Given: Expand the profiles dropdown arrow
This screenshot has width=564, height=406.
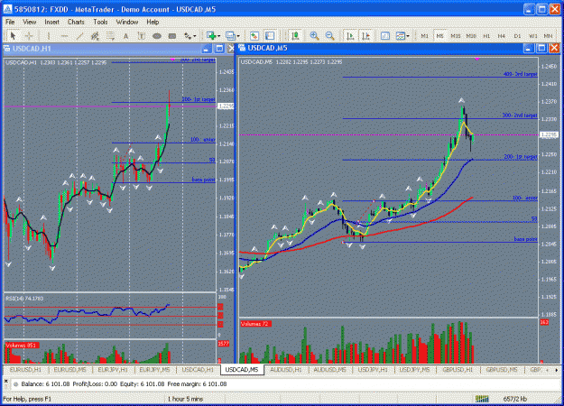Looking at the screenshot, I should pyautogui.click(x=237, y=36).
